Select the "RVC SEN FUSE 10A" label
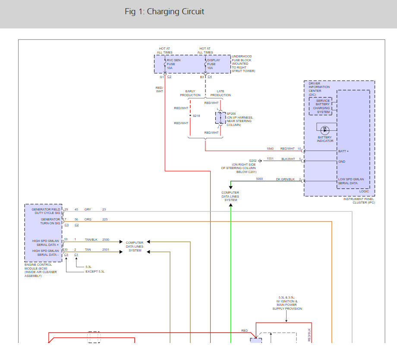397x352 pixels. click(x=173, y=64)
